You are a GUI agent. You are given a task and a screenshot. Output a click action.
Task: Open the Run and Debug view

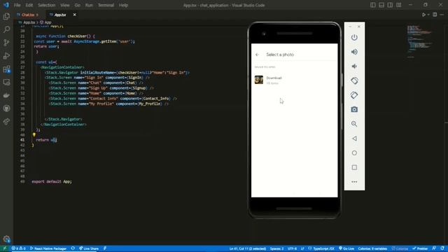pyautogui.click(x=6, y=56)
